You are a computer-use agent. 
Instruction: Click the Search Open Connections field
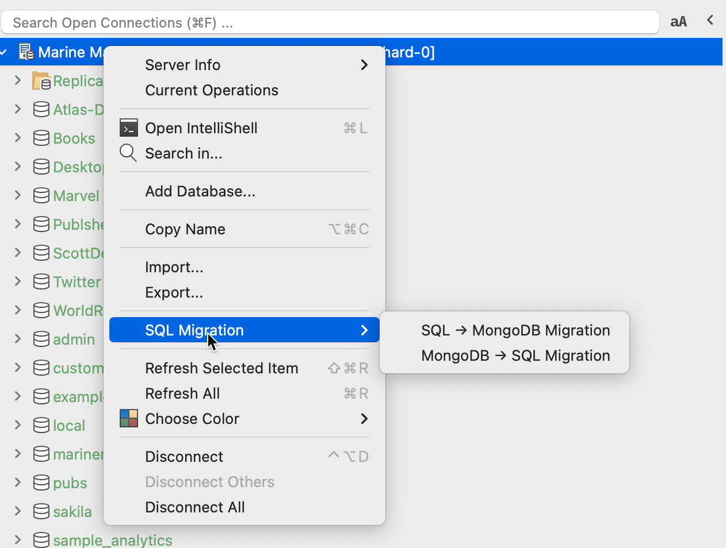[x=329, y=22]
